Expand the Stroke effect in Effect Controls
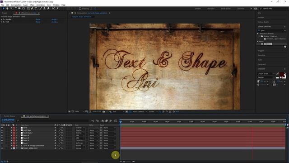 click(1, 19)
